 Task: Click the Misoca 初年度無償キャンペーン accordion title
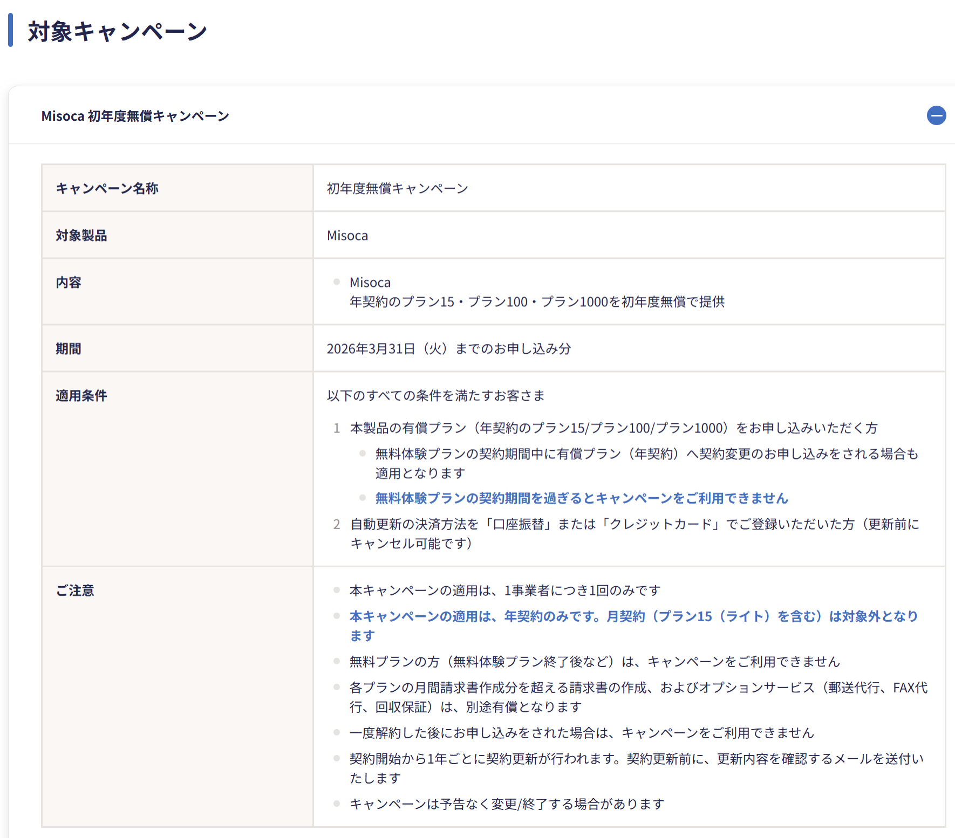135,116
